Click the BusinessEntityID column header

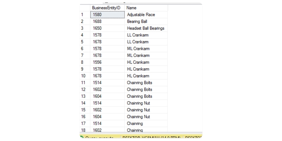(x=107, y=8)
